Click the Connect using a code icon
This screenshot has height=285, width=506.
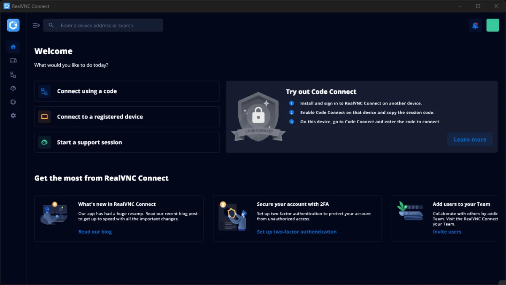pos(44,91)
